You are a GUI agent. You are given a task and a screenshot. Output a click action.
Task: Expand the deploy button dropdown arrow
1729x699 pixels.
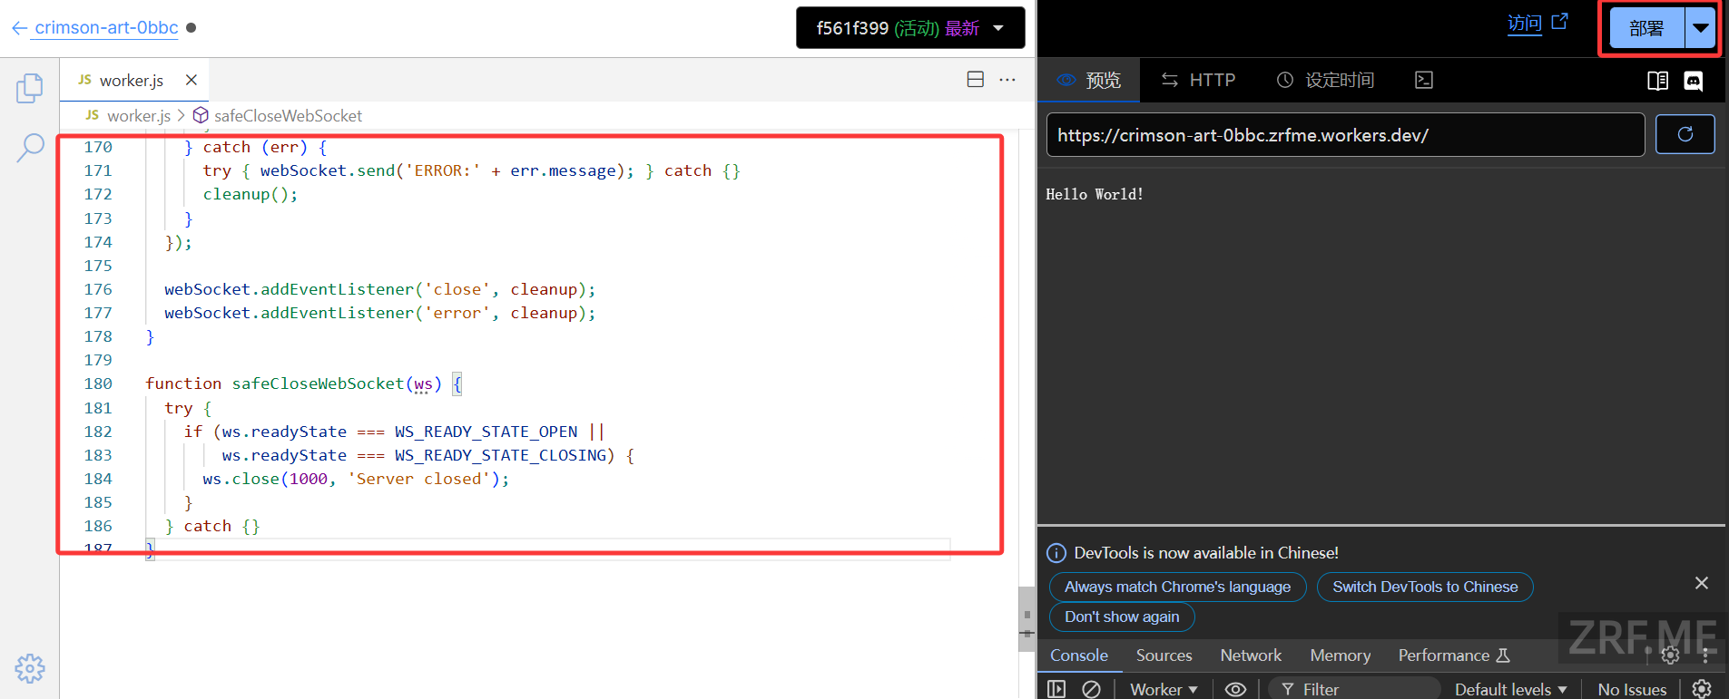tap(1701, 28)
